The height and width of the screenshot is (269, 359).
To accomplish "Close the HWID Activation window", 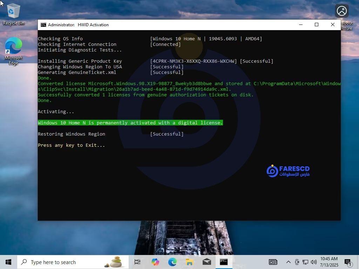I will [333, 25].
